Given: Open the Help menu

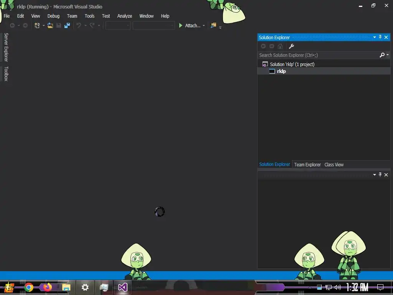Looking at the screenshot, I should pos(165,16).
